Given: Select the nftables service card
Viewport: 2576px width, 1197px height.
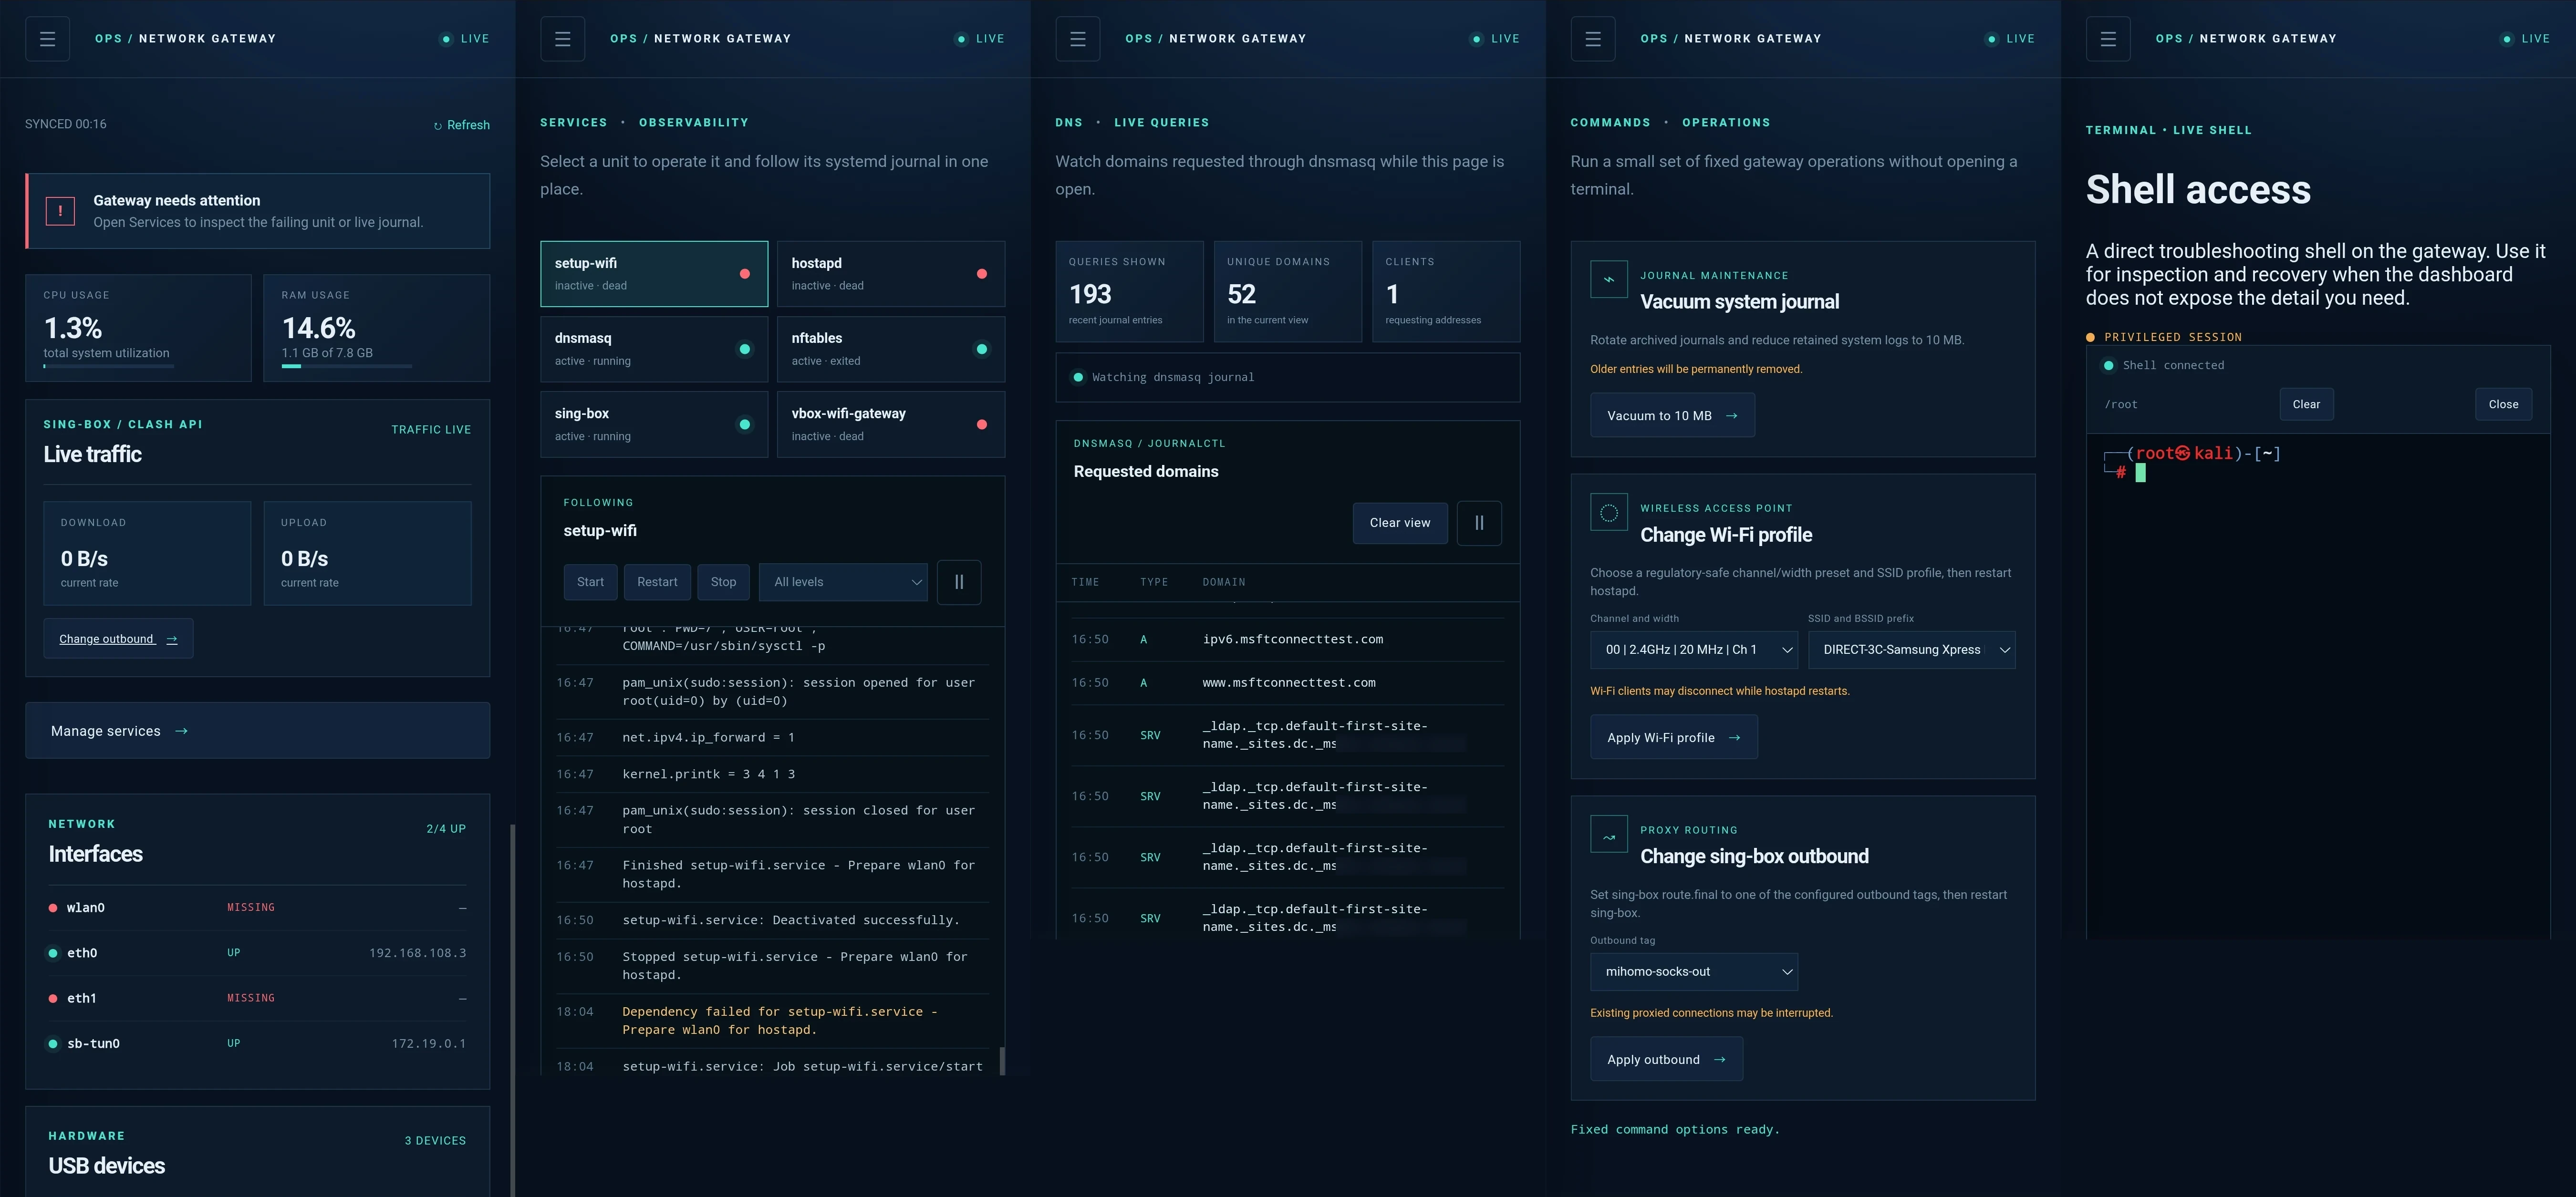Looking at the screenshot, I should click(x=891, y=349).
